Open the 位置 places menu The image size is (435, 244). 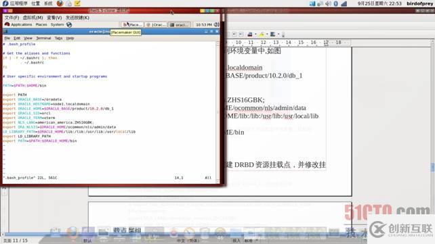click(x=35, y=3)
